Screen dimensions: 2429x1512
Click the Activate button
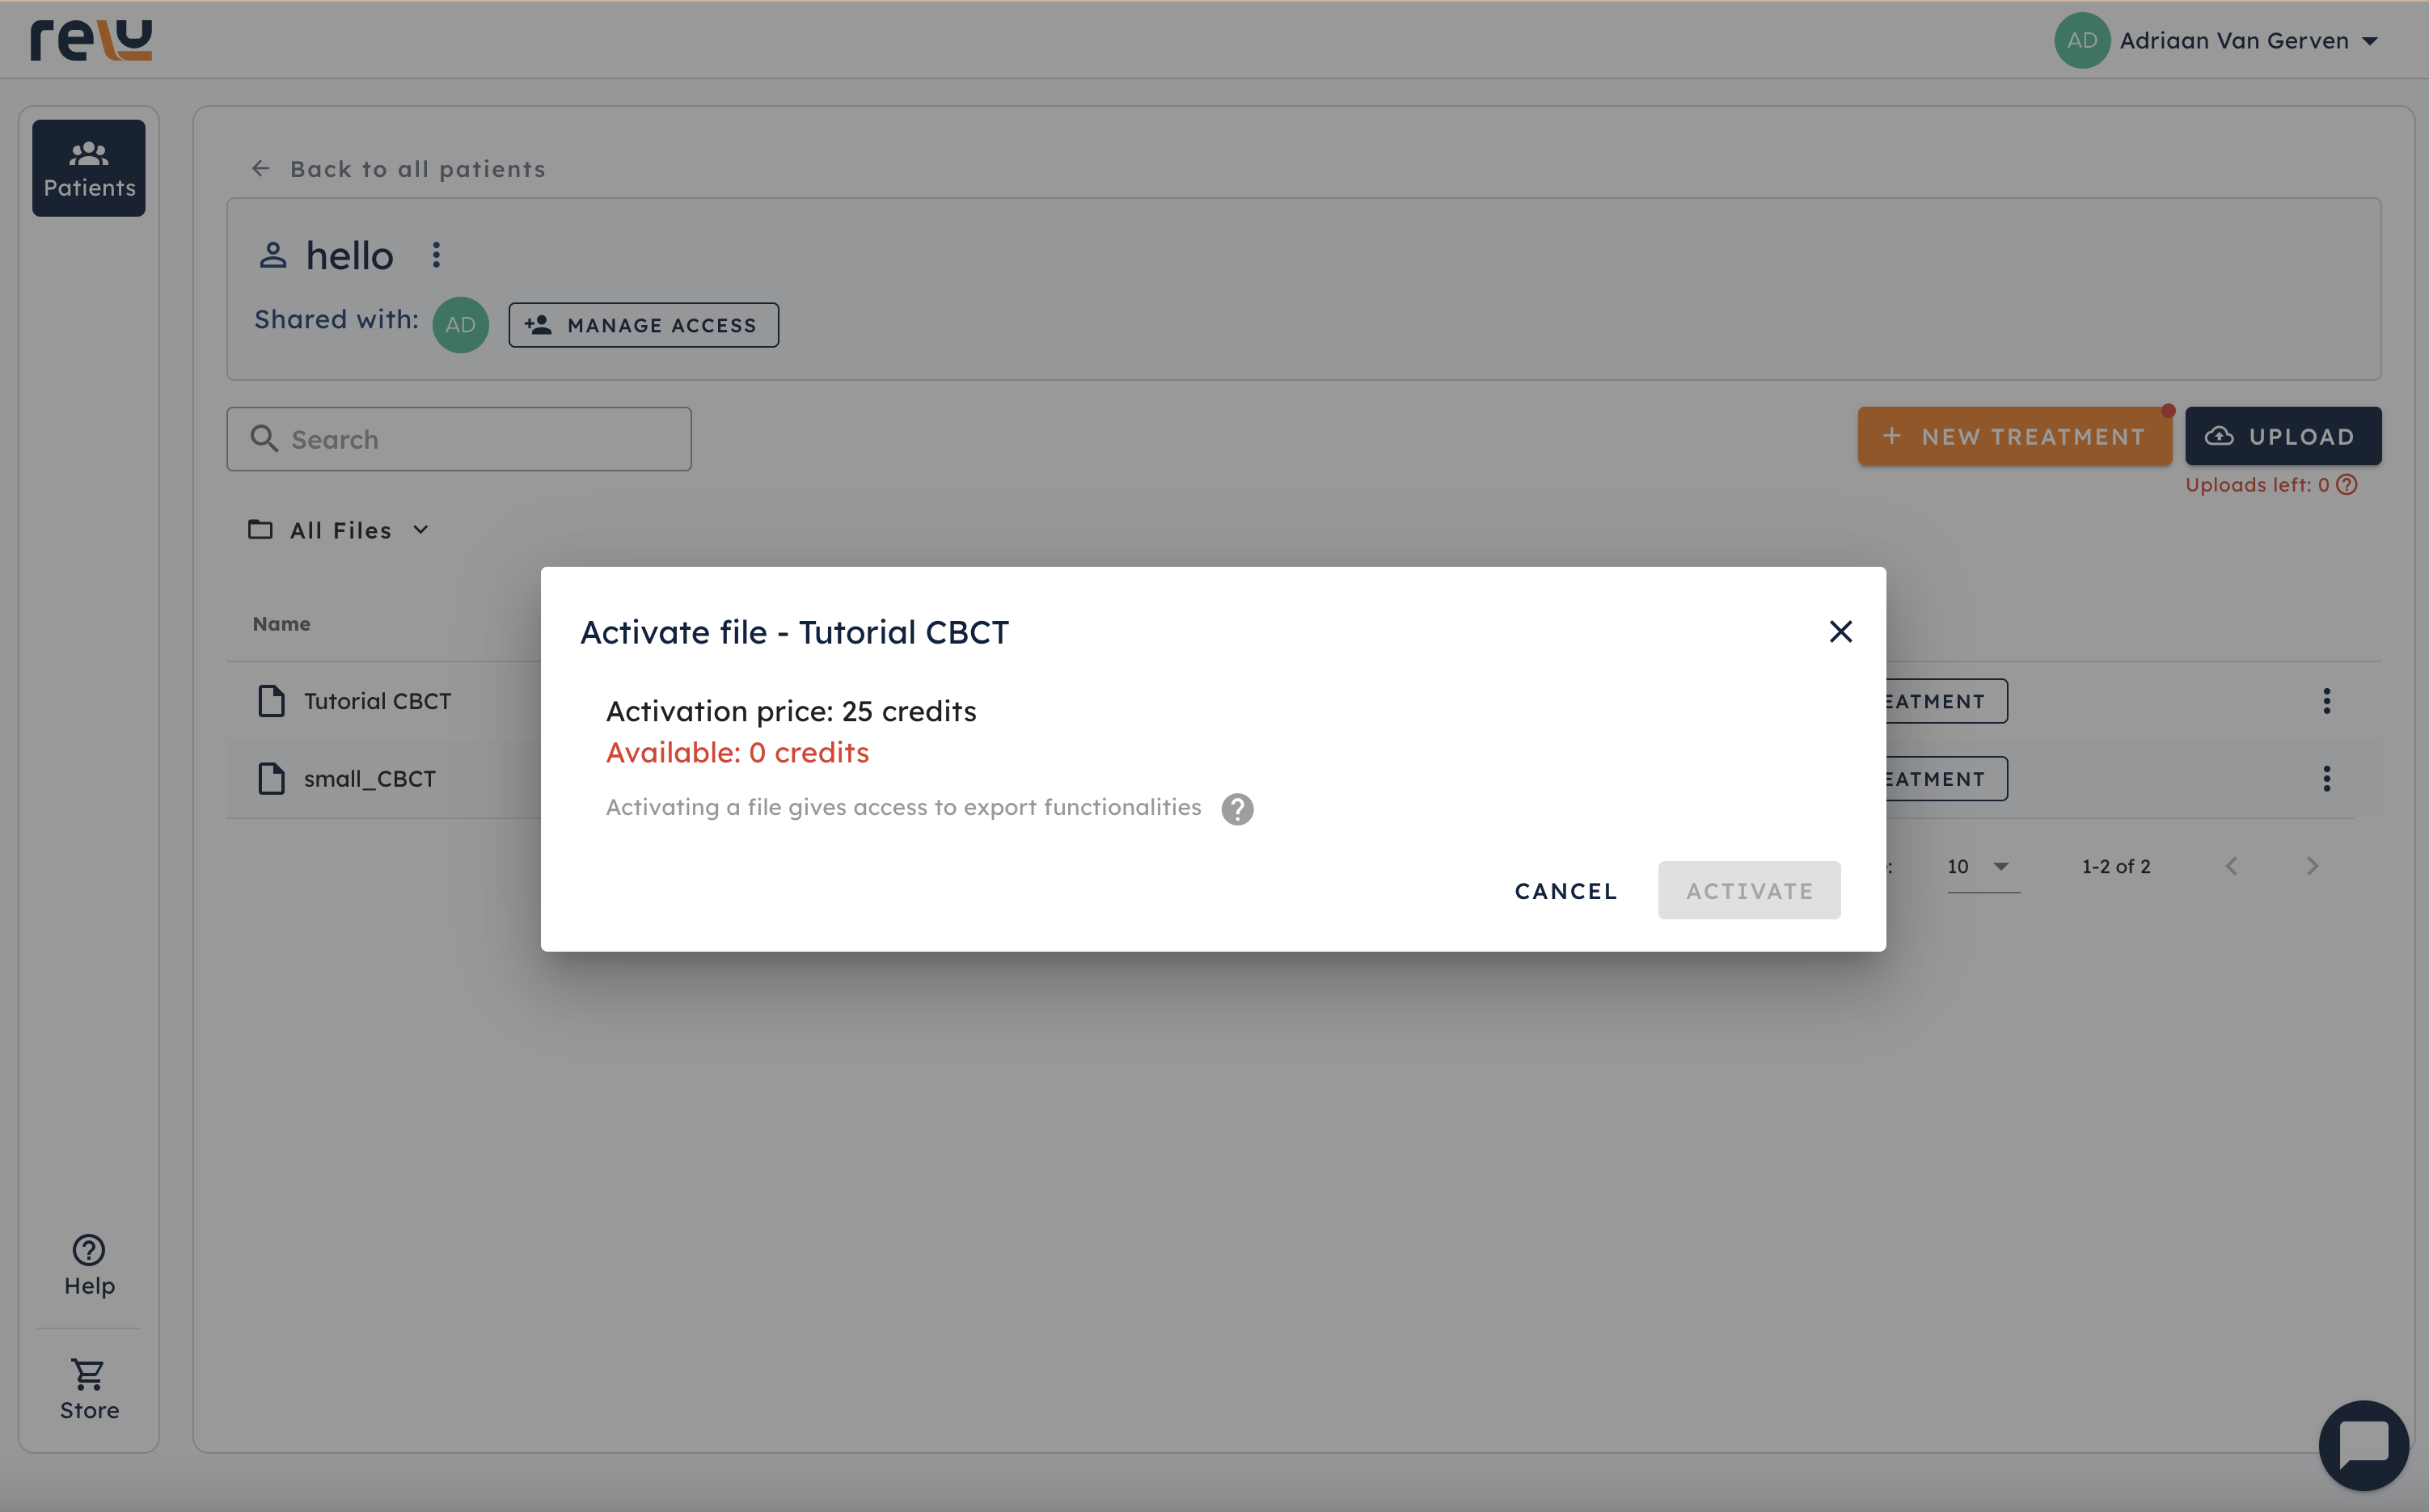1748,891
